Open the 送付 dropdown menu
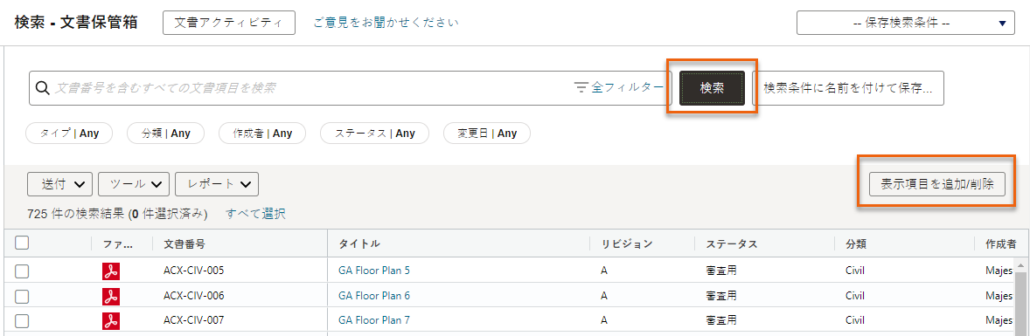The image size is (1030, 336). 59,184
